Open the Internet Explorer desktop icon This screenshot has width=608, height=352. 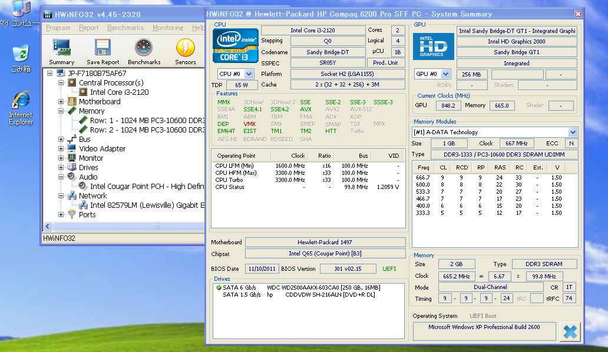click(x=21, y=108)
